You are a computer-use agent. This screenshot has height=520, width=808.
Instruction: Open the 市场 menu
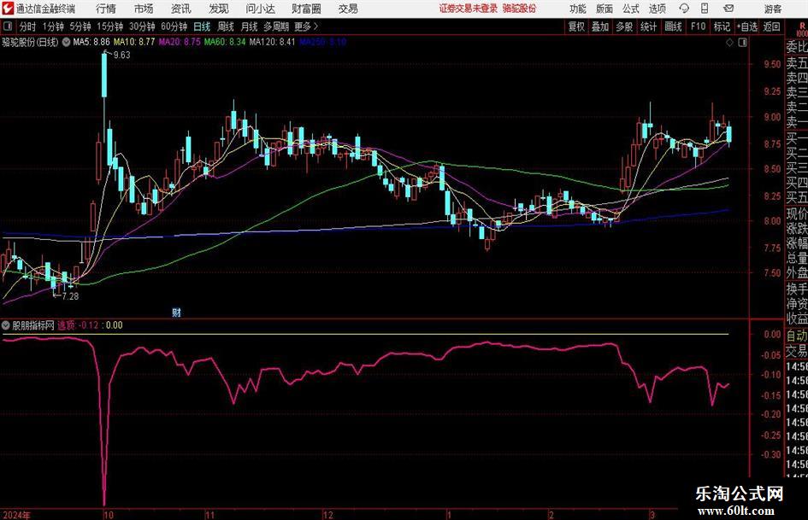click(x=144, y=9)
